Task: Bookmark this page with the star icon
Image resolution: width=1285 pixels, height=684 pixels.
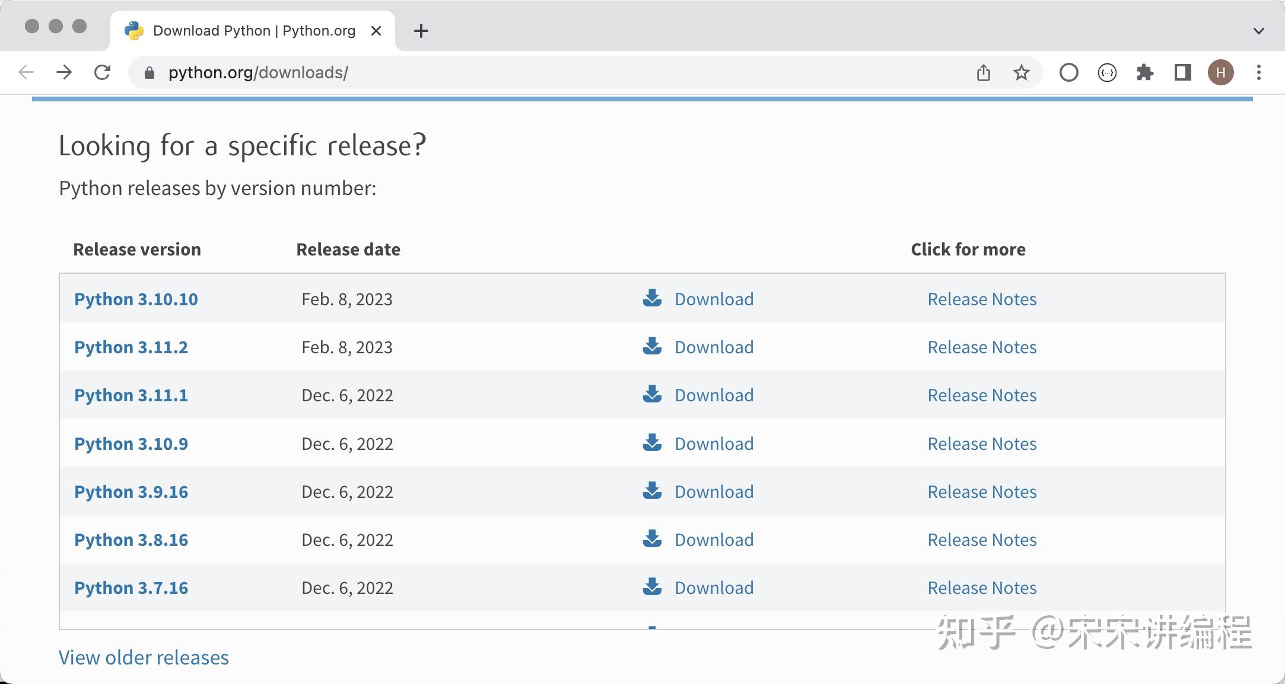Action: tap(1021, 72)
